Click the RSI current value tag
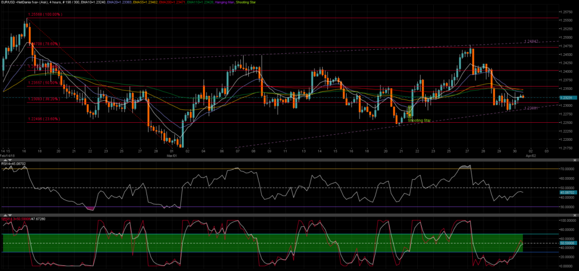Viewport: 579px width, 271px height. (x=567, y=193)
